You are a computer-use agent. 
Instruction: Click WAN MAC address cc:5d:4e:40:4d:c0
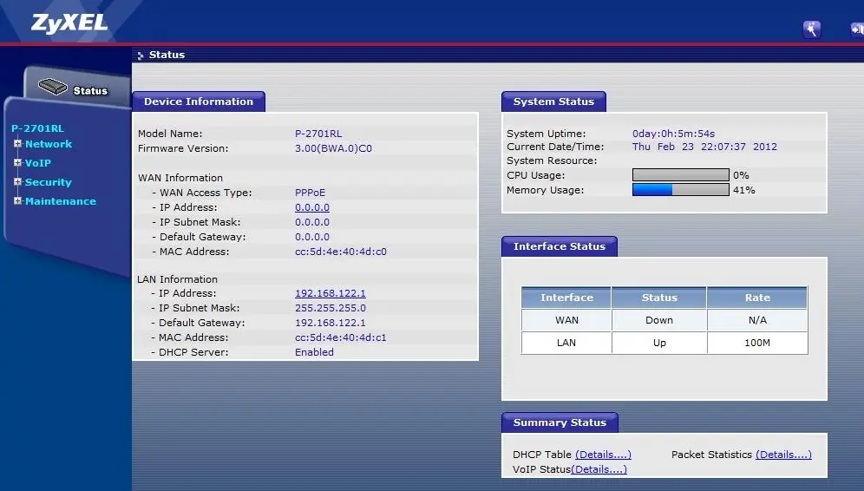(341, 252)
